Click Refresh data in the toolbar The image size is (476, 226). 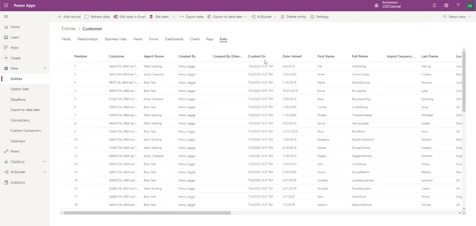(x=97, y=17)
